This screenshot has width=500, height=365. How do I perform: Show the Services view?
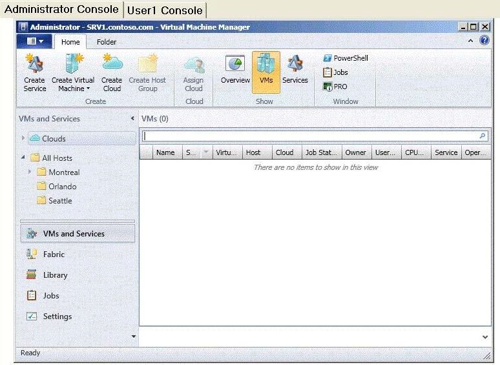point(295,71)
